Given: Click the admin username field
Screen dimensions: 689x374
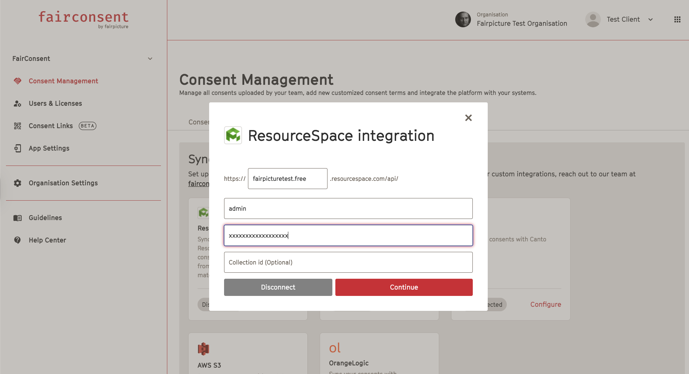Looking at the screenshot, I should pos(348,208).
